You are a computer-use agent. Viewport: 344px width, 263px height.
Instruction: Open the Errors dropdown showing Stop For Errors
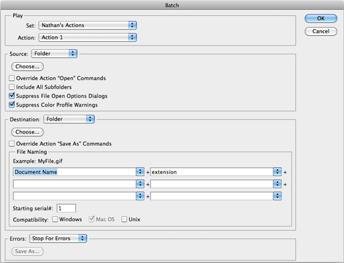coord(58,238)
